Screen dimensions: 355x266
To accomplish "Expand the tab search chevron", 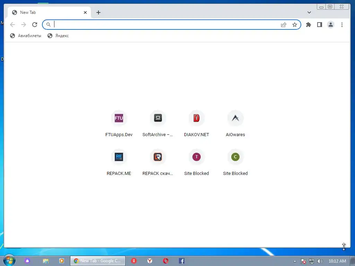I will (x=309, y=12).
